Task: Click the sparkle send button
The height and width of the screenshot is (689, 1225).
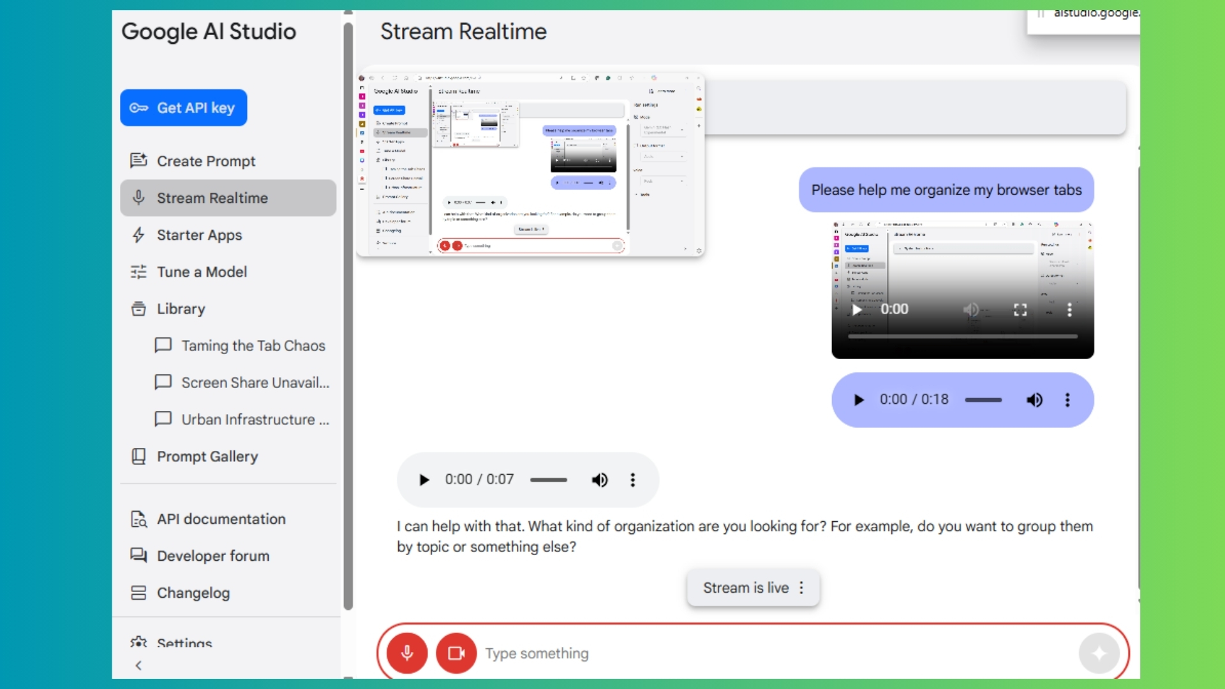Action: pyautogui.click(x=1099, y=653)
